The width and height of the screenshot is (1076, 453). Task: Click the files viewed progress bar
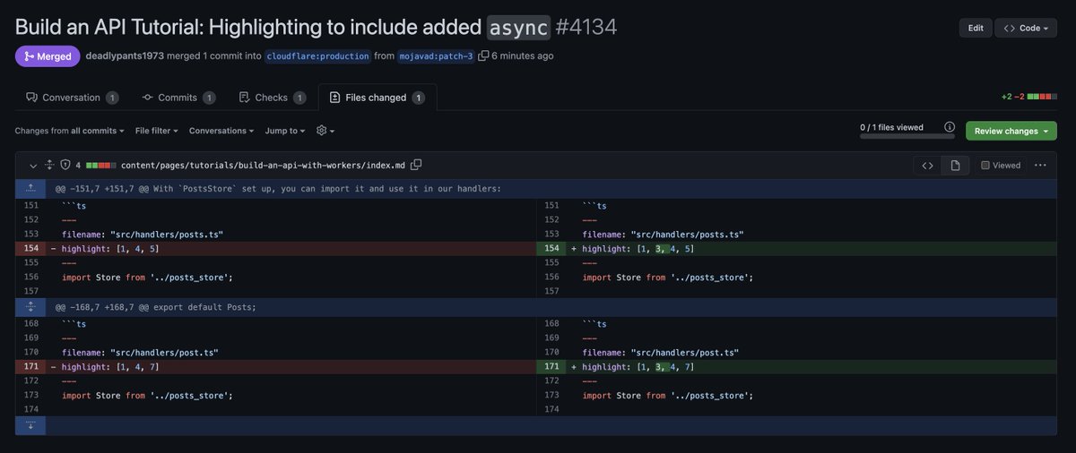click(x=907, y=137)
